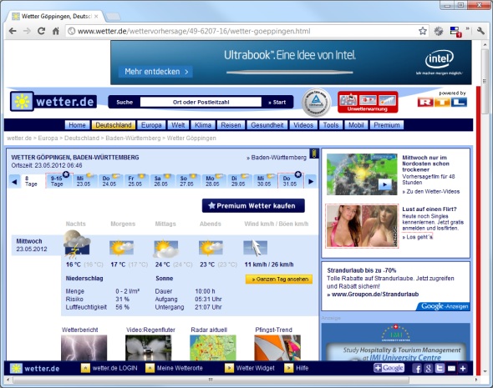Image resolution: width=493 pixels, height=388 pixels.
Task: Select the Home navigation tab
Action: click(77, 125)
